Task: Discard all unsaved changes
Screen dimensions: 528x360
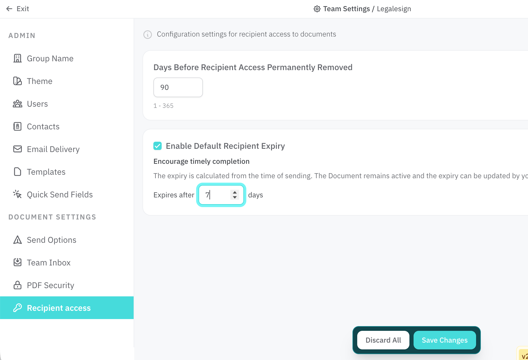Action: (x=383, y=340)
